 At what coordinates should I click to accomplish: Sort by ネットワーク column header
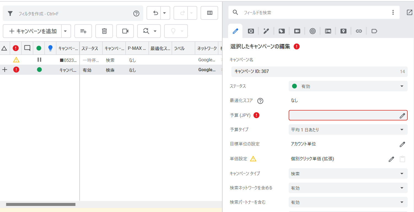pos(207,48)
